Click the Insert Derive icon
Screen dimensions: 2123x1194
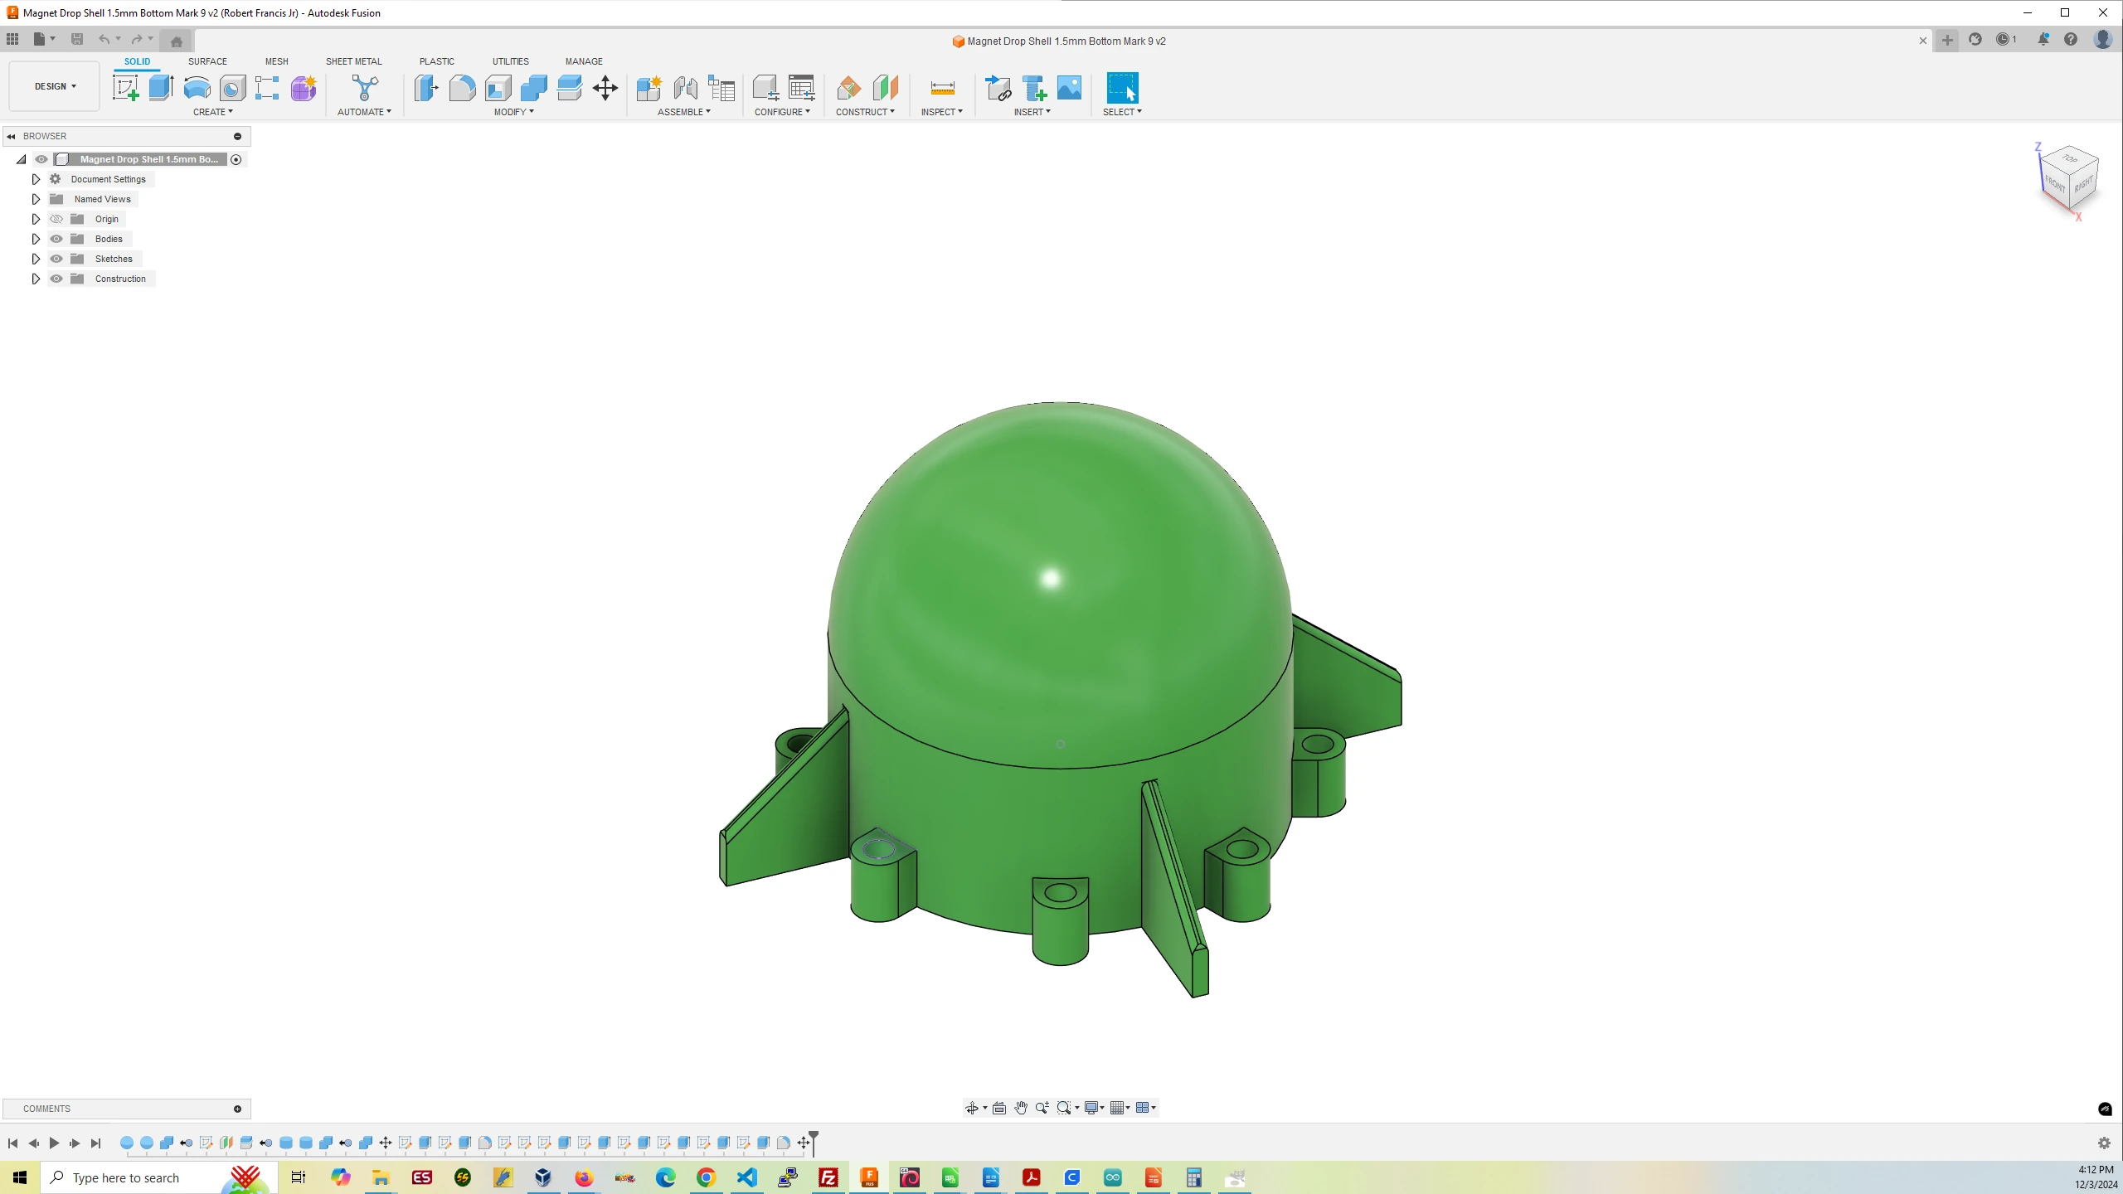pos(998,87)
